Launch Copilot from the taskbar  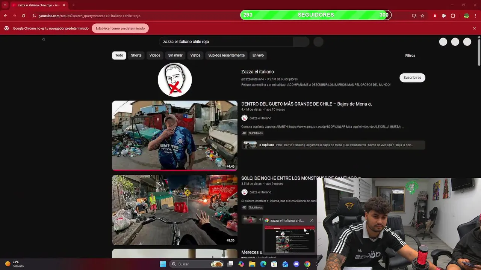coord(241,264)
